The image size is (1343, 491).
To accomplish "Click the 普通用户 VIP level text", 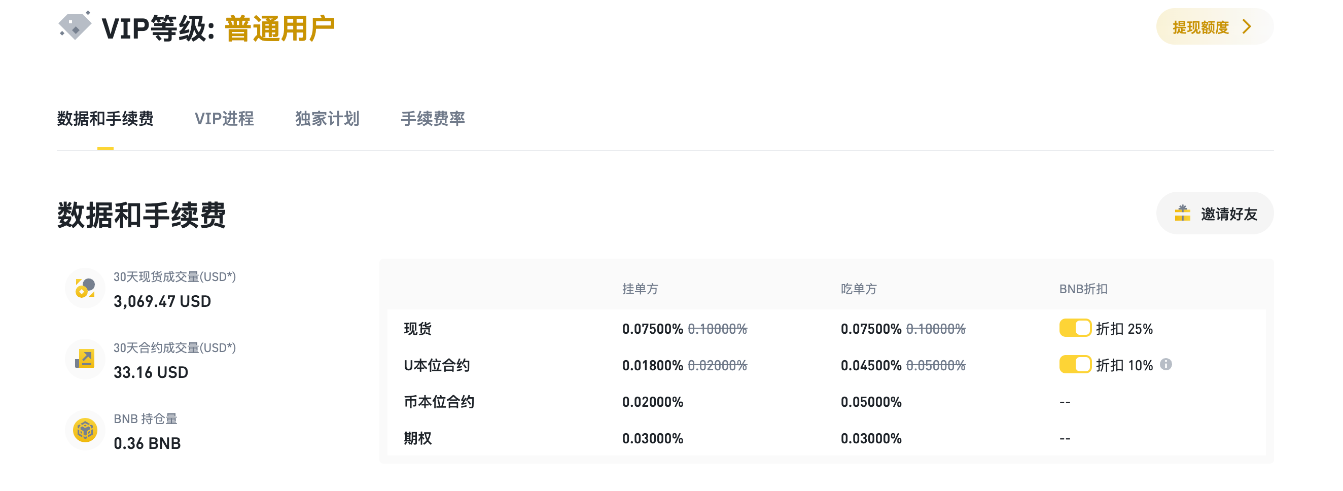I will click(x=280, y=29).
